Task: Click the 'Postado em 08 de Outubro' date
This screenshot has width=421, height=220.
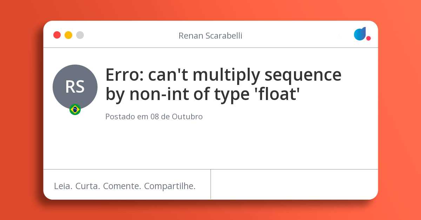Action: pos(154,116)
